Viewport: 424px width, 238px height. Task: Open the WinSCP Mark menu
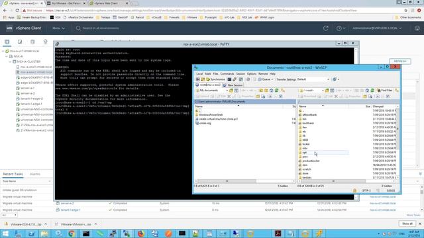point(207,73)
